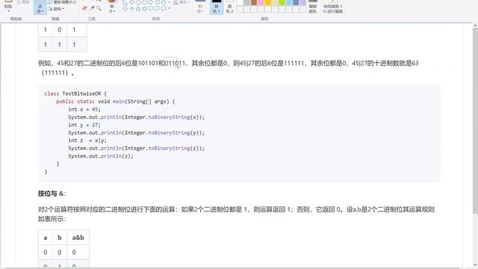Pick the left arrow shape
This screenshot has height=269, width=478.
click(158, 2)
